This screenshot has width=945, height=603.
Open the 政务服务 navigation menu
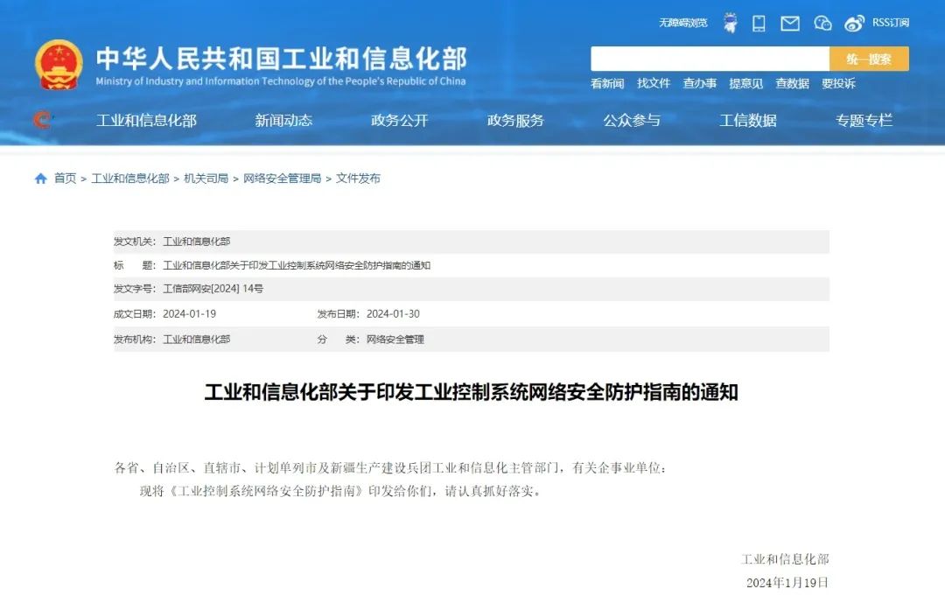pyautogui.click(x=516, y=121)
